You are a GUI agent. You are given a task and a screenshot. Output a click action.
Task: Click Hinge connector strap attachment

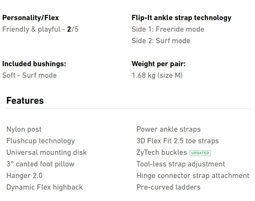pos(193,175)
